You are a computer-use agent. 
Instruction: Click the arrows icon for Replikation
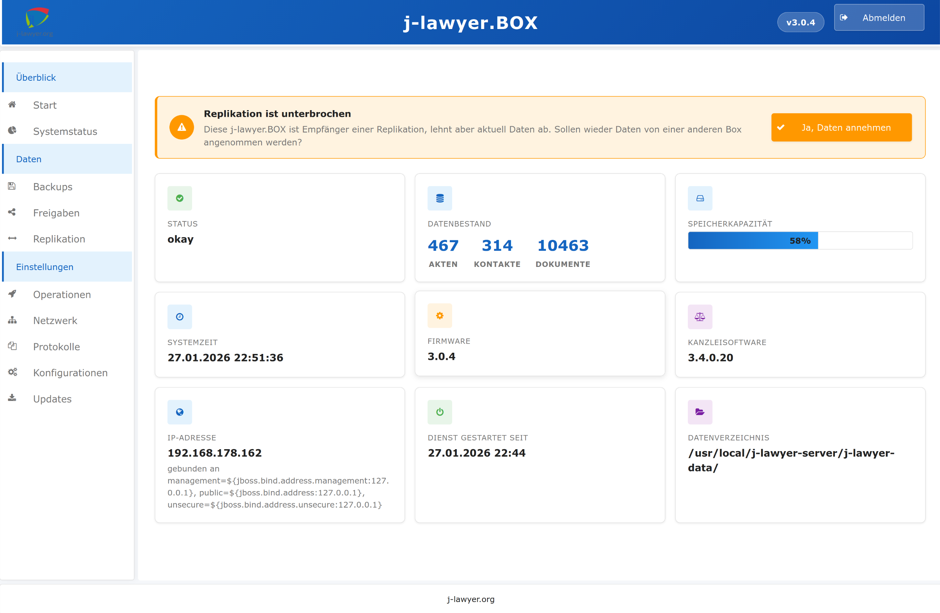pyautogui.click(x=12, y=238)
